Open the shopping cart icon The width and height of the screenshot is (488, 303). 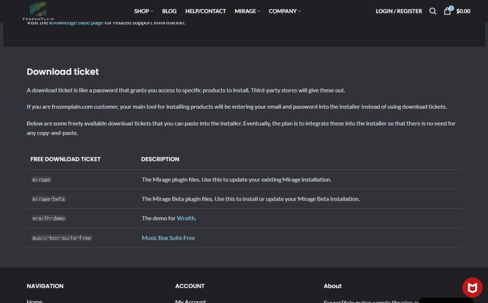tap(447, 11)
